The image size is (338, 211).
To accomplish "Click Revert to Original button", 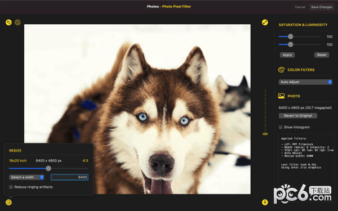I will coord(297,115).
